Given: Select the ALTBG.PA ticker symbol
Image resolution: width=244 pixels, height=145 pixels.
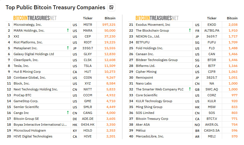Looking at the screenshot, I should 212,31.
